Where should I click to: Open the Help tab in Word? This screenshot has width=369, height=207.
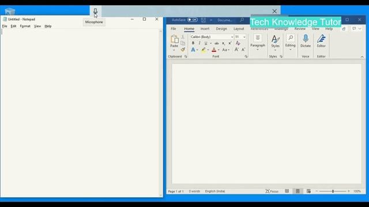329,29
